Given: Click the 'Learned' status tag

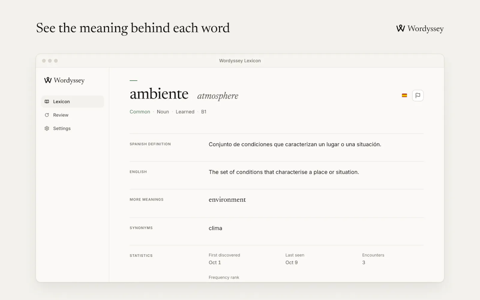Looking at the screenshot, I should [185, 112].
